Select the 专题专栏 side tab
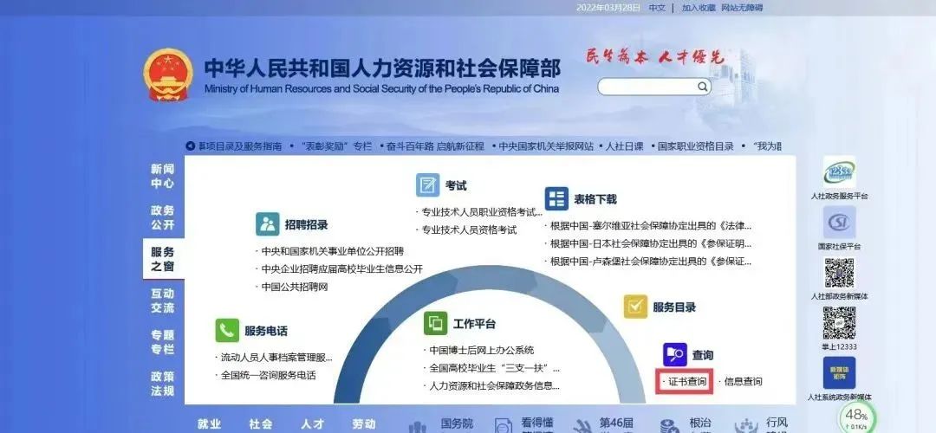The image size is (936, 433). click(x=162, y=342)
